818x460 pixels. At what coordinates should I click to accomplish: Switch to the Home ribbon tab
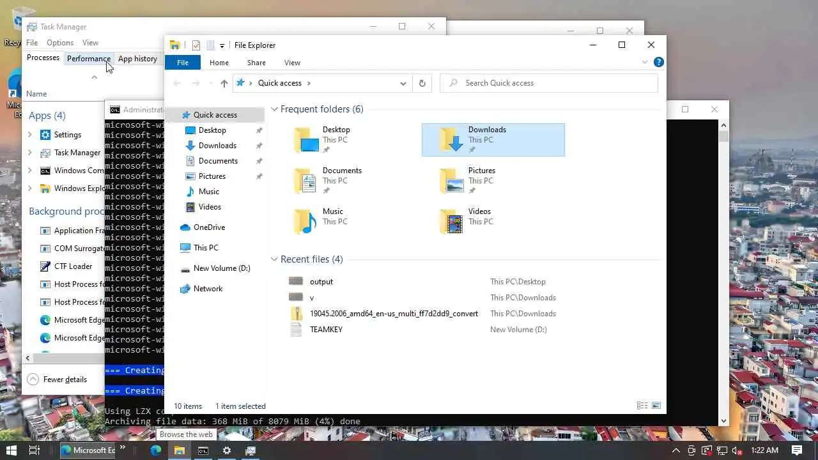(219, 63)
